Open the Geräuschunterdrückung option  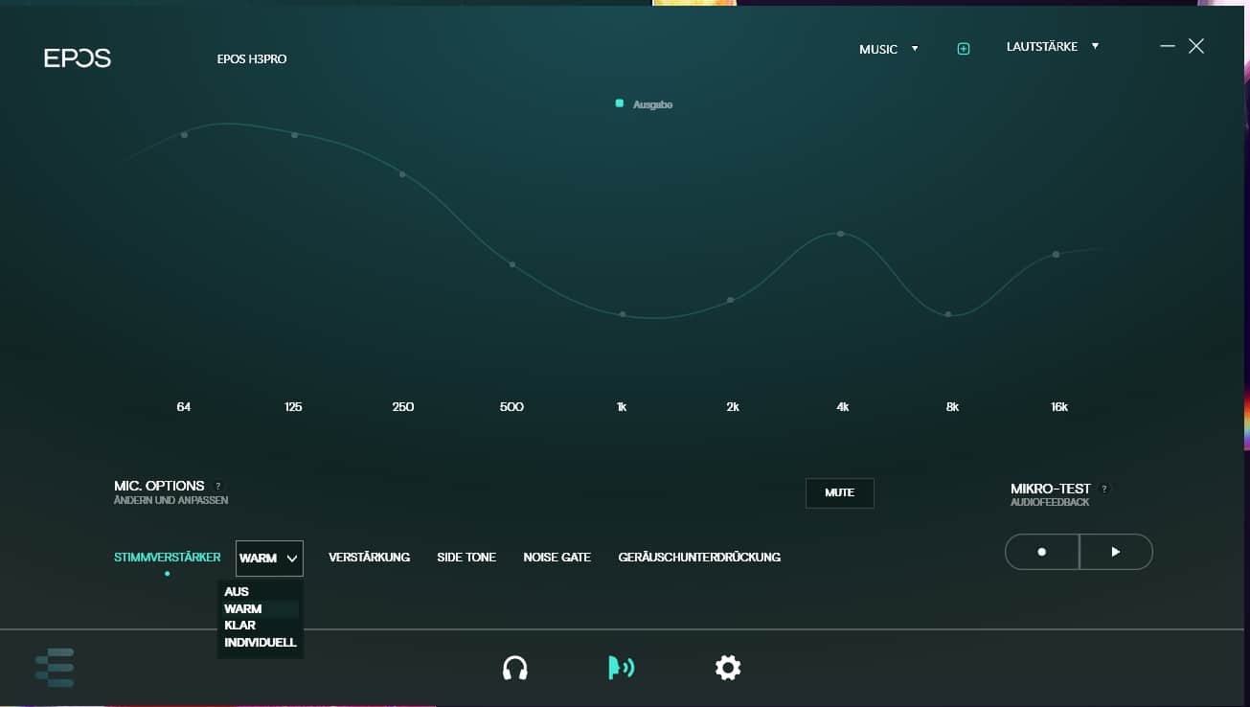(699, 558)
